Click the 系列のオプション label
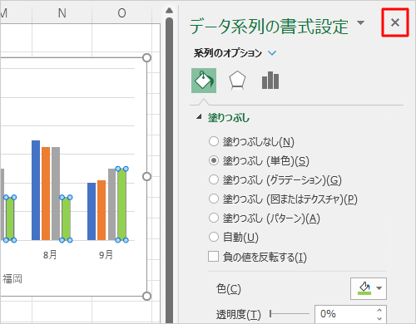Viewport: 416px width, 324px height. [228, 53]
